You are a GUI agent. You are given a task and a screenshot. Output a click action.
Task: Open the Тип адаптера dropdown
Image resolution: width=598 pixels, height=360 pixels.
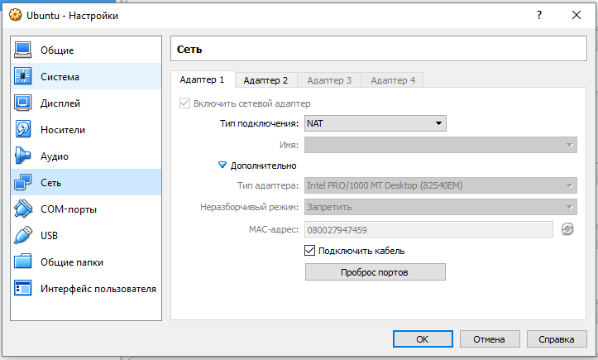pos(440,186)
